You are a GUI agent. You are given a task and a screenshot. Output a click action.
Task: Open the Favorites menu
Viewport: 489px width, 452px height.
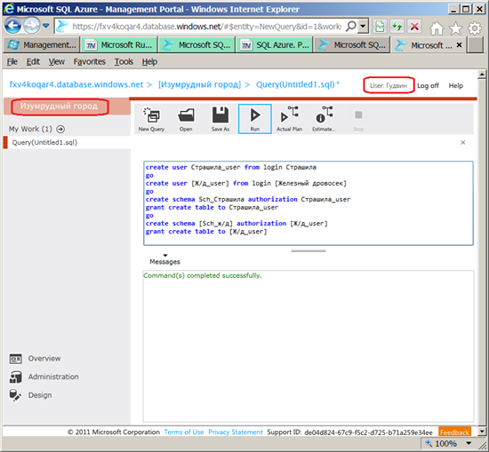click(90, 61)
